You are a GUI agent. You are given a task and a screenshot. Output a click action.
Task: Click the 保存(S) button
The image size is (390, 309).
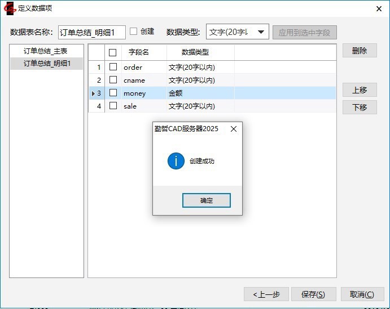click(x=313, y=294)
